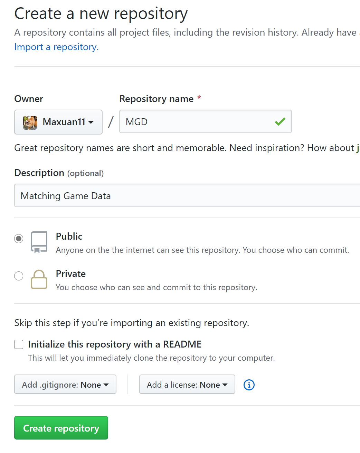Click the private repository lock icon
This screenshot has width=360, height=453.
click(x=39, y=279)
